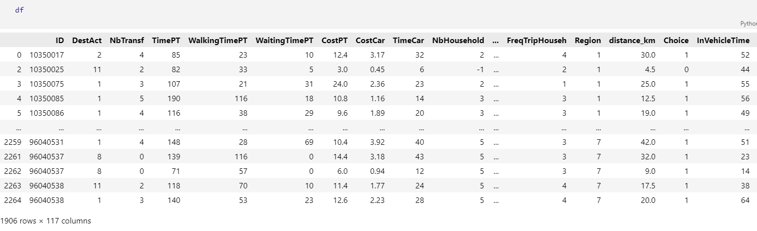Click the NbTransf column header
757x231 pixels.
pos(127,41)
